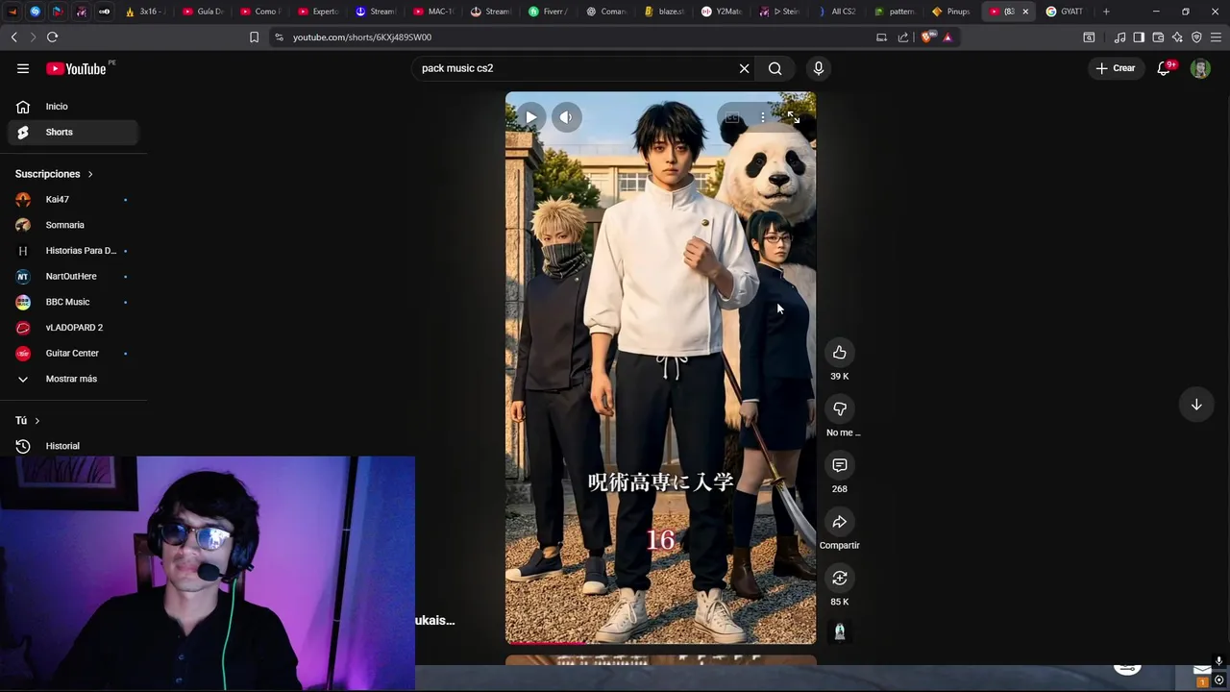Go to the YouTube home logo
The width and height of the screenshot is (1230, 692).
(x=77, y=68)
